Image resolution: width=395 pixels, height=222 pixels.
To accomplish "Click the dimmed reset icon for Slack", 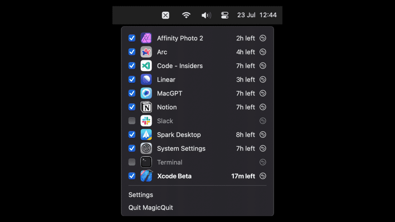I will pos(263,121).
